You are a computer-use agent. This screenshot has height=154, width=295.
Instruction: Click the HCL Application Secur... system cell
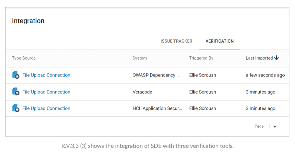click(x=157, y=108)
